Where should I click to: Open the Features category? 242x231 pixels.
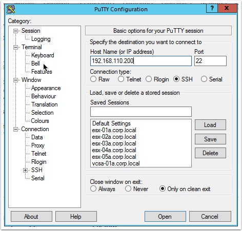point(42,72)
